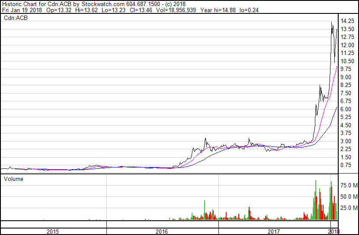This screenshot has height=235, width=359.
Task: Click the 0.75 price axis label
Action: coord(346,165)
